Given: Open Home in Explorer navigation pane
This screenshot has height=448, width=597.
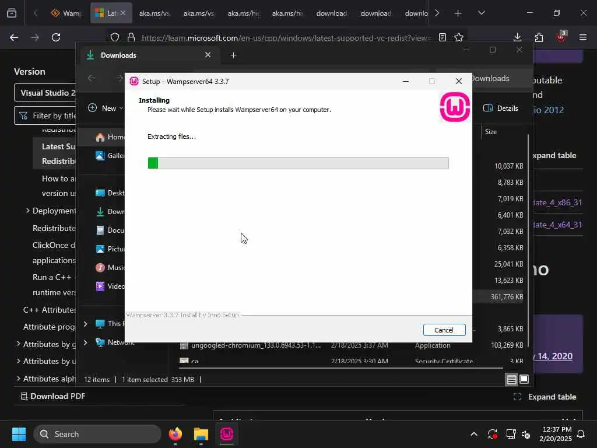Looking at the screenshot, I should (110, 136).
